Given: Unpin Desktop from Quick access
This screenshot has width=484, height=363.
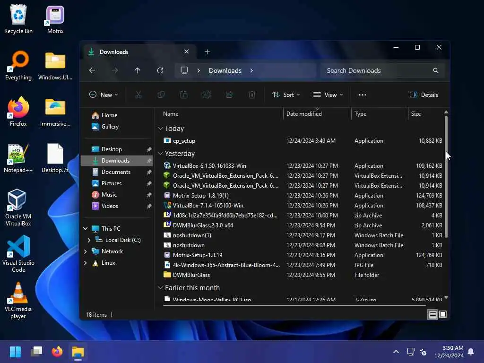Looking at the screenshot, I should pyautogui.click(x=149, y=149).
